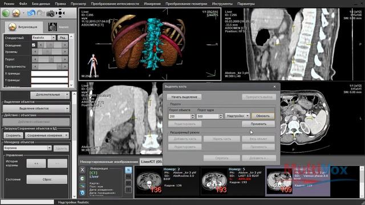Open the Файл menu
The width and height of the screenshot is (365, 205).
click(23, 4)
